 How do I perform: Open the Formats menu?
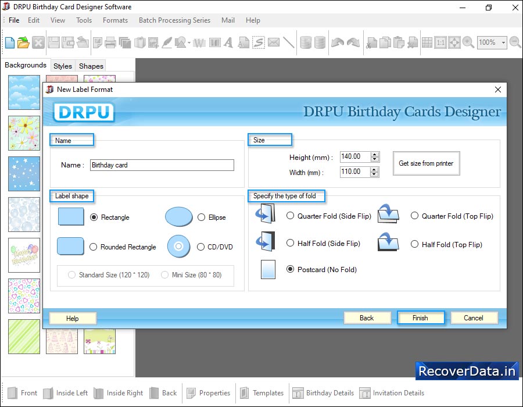click(115, 20)
